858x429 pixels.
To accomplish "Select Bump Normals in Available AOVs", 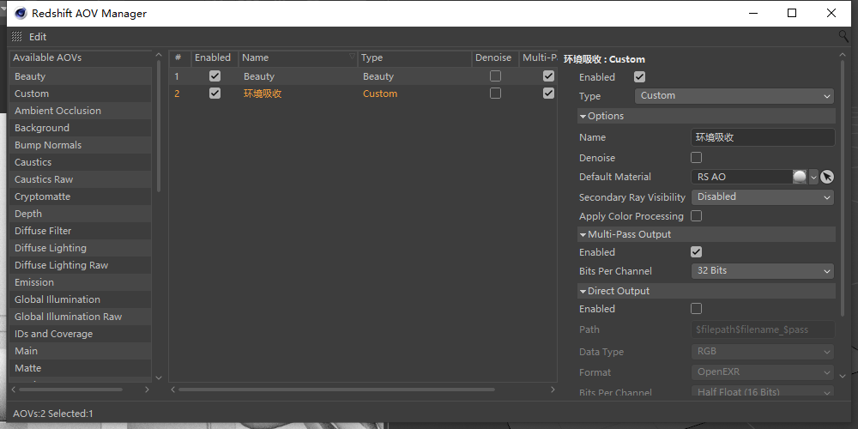I will (81, 145).
